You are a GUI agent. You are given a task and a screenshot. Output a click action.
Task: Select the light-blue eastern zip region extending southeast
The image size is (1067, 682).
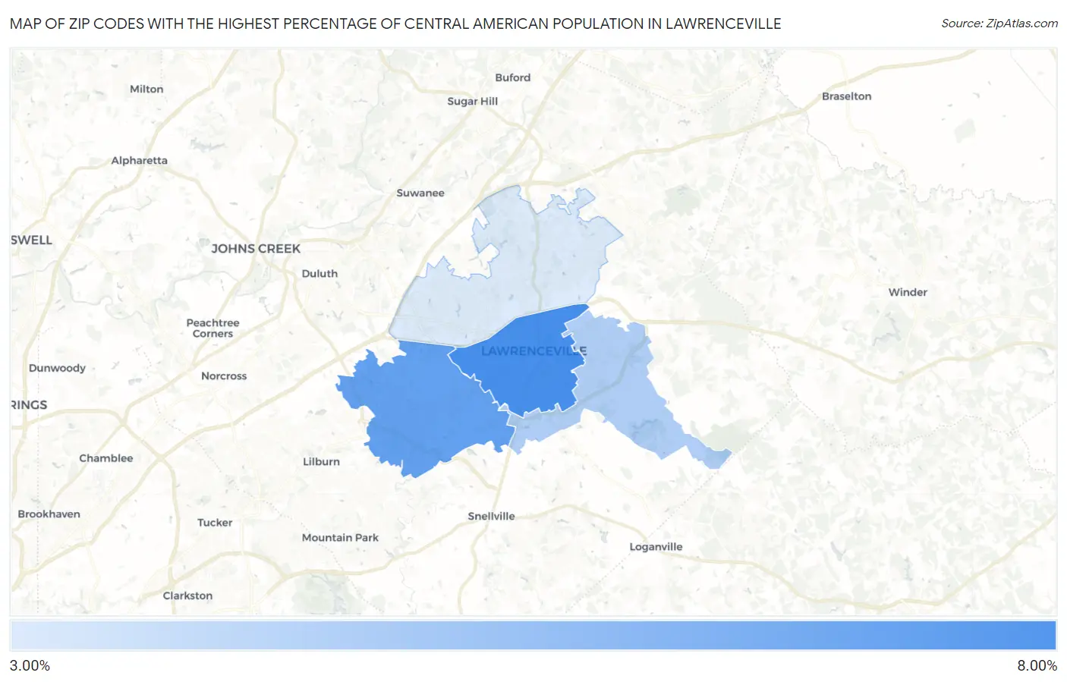(x=622, y=387)
